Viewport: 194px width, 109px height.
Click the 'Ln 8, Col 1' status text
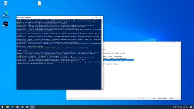click(x=142, y=99)
